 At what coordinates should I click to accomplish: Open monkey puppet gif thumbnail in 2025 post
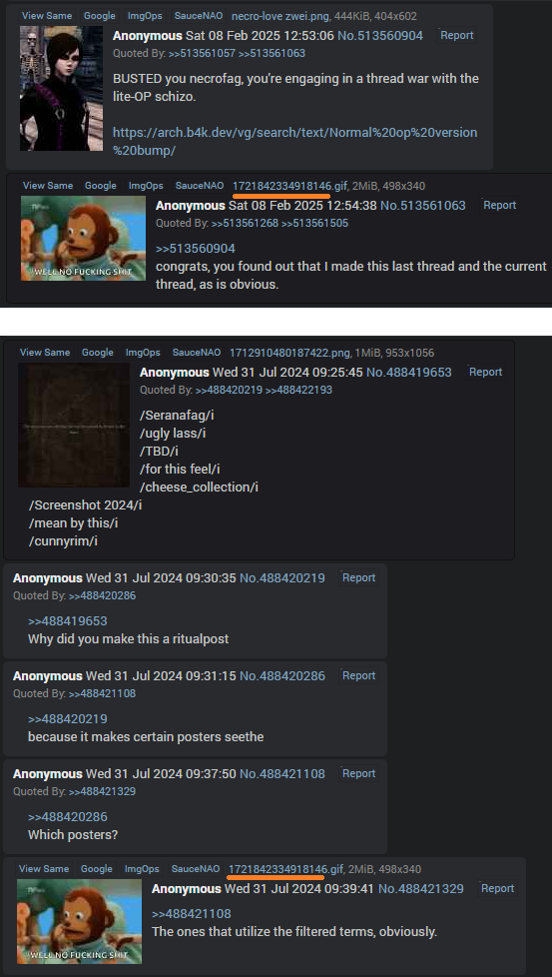[84, 238]
